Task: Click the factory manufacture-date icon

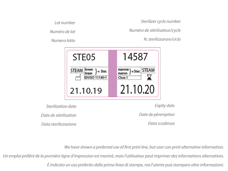Action: tap(78, 78)
